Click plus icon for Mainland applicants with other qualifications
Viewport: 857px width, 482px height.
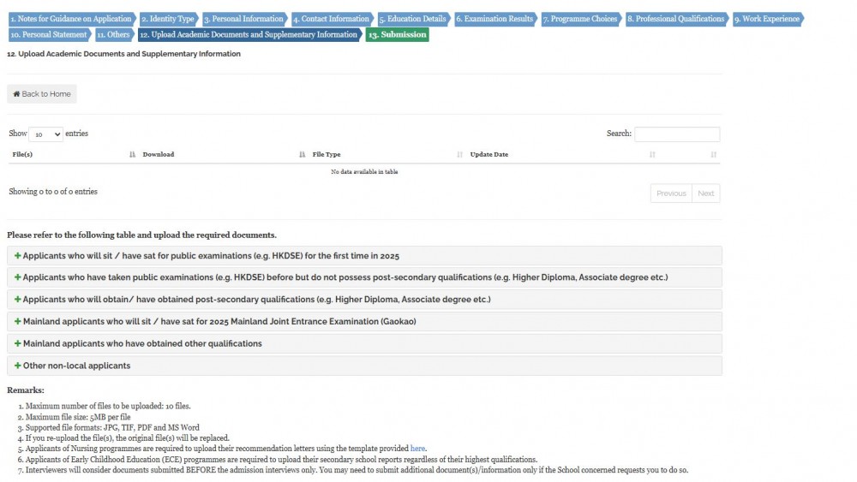(17, 343)
